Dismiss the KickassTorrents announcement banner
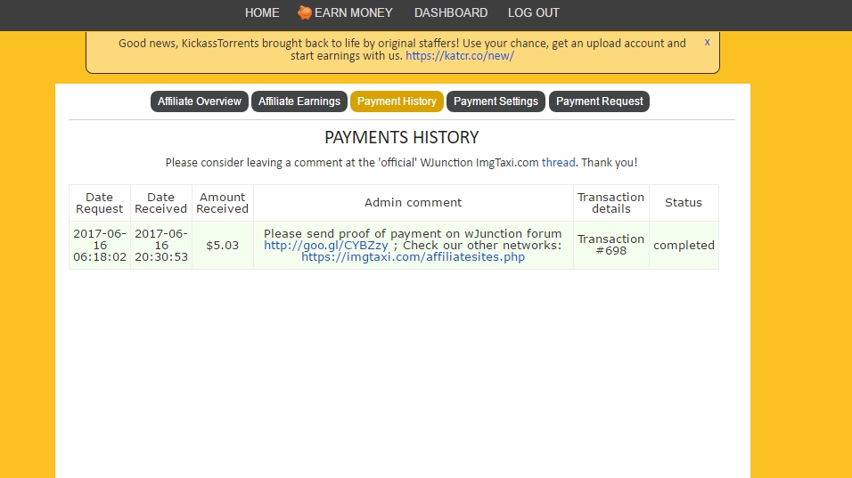Viewport: 852px width, 478px height. pyautogui.click(x=707, y=42)
